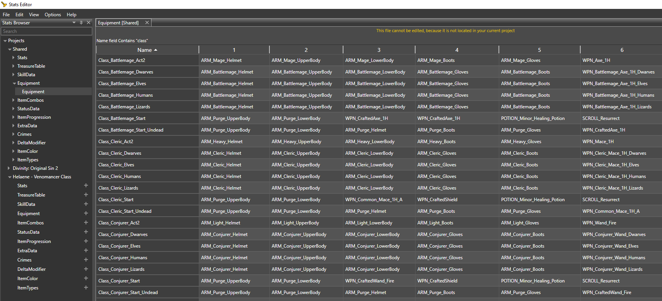Add a Crimes file using plus icon
The image size is (662, 301).
(x=86, y=260)
